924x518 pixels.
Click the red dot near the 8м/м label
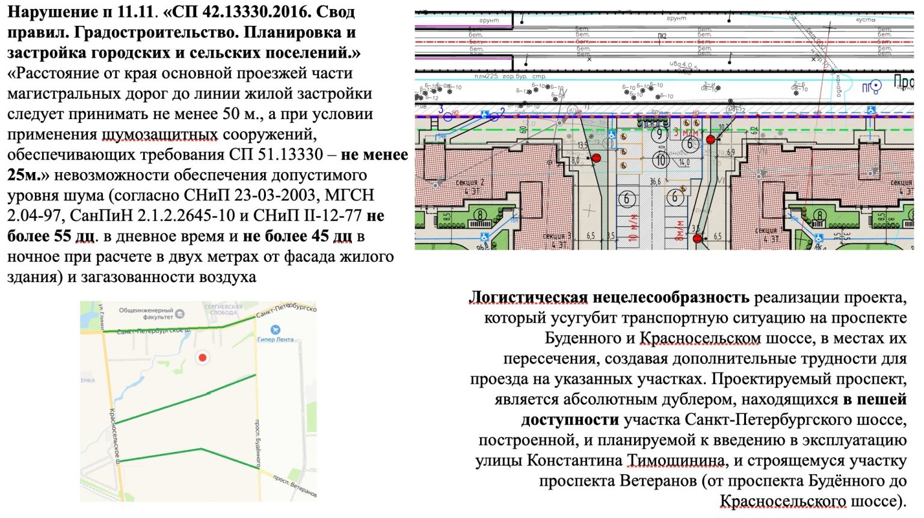tap(697, 239)
